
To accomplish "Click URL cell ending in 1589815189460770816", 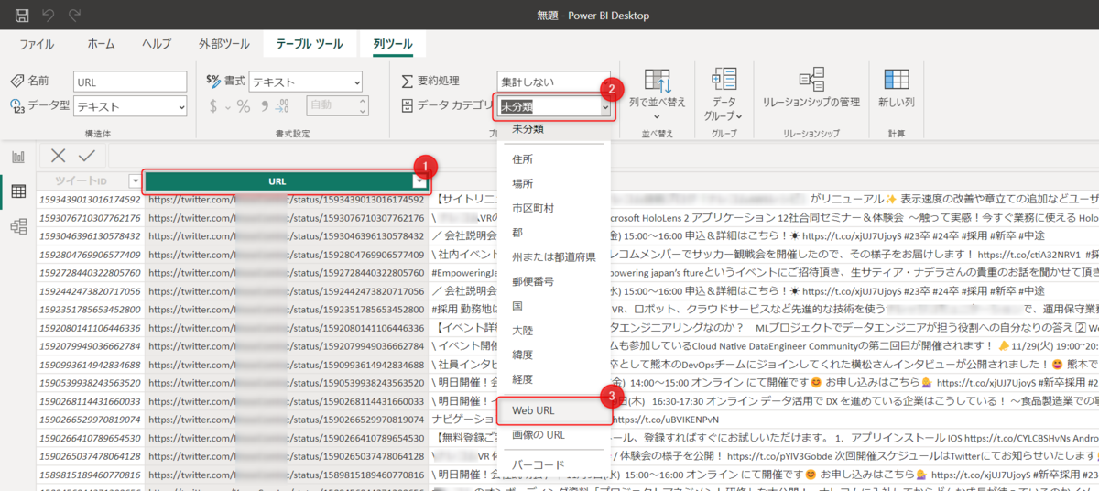I will 286,475.
